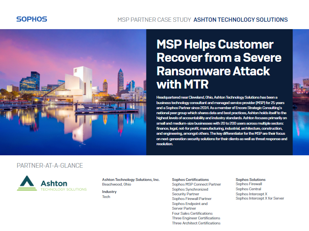Click the "ASHTON TECHNOLOGY SOLUTIONS" header title

click(x=240, y=20)
